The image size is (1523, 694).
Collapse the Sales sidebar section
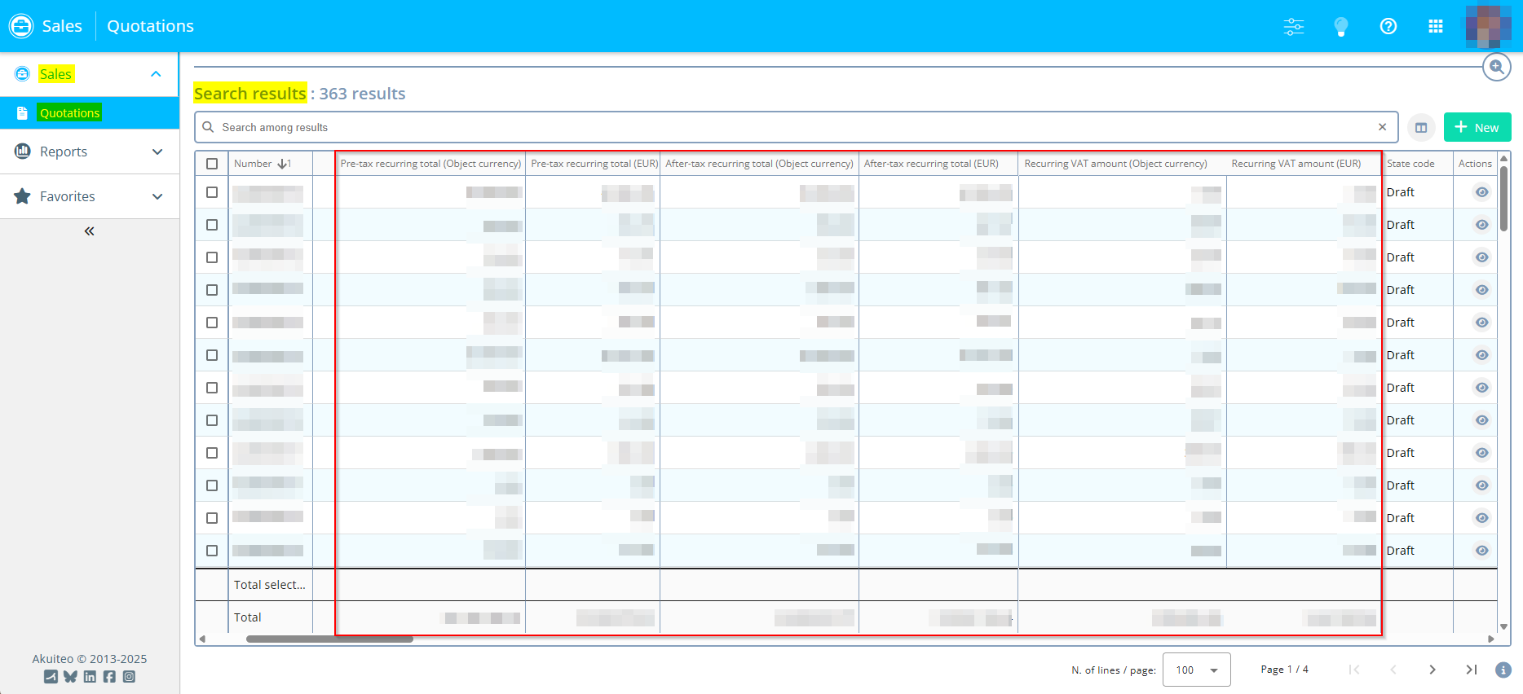tap(156, 74)
